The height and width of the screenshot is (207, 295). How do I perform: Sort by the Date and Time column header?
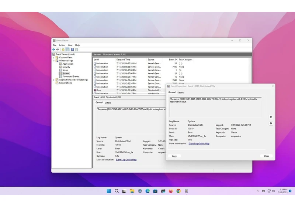131,60
